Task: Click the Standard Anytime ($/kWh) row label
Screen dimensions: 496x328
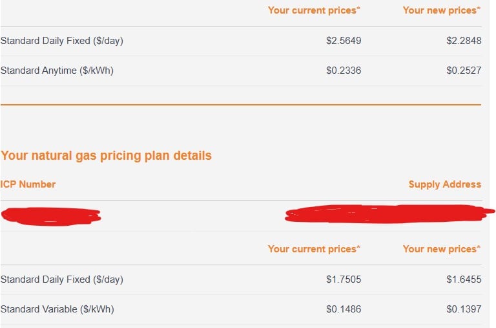Action: (x=57, y=71)
